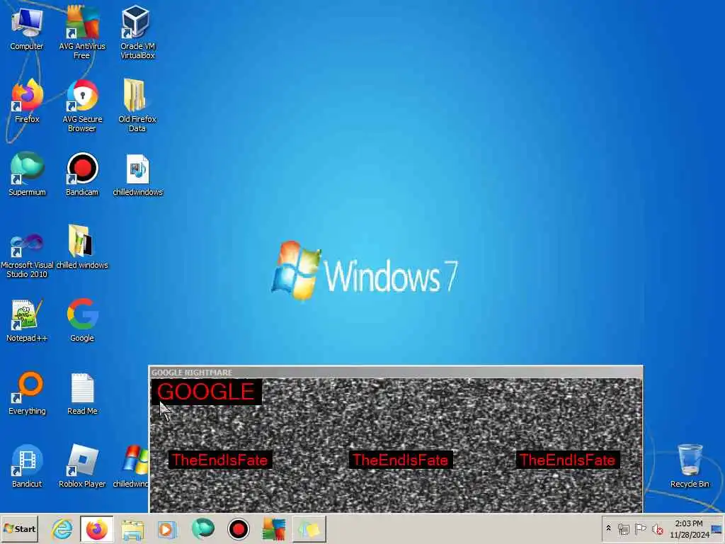Open the network tray icon
Image resolution: width=725 pixels, height=544 pixels.
[x=624, y=528]
